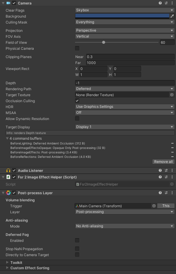Screen dimensions: 176x274
Task: Open the Audio Listener options menu
Action: (x=172, y=170)
